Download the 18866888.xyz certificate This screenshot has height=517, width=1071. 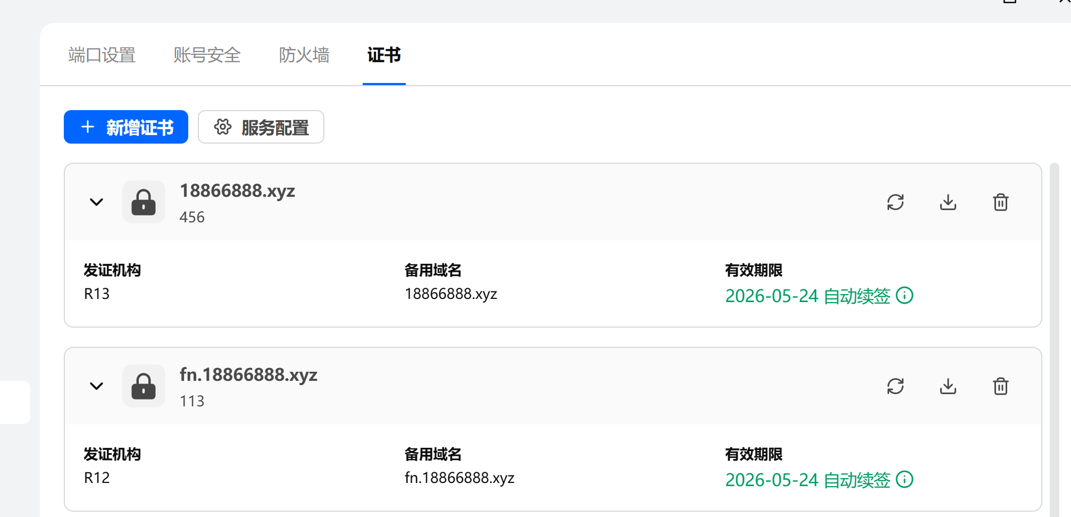pyautogui.click(x=948, y=202)
